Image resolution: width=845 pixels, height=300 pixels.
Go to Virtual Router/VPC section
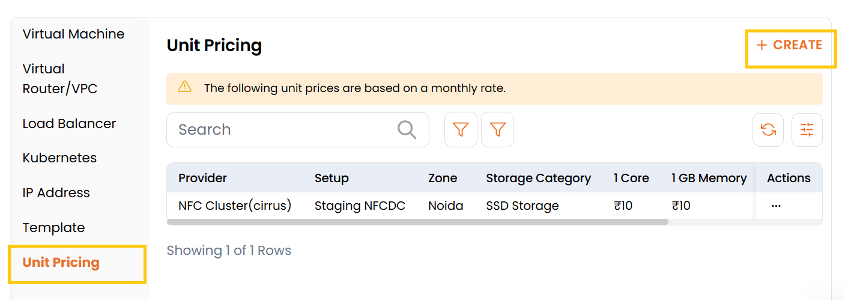60,79
